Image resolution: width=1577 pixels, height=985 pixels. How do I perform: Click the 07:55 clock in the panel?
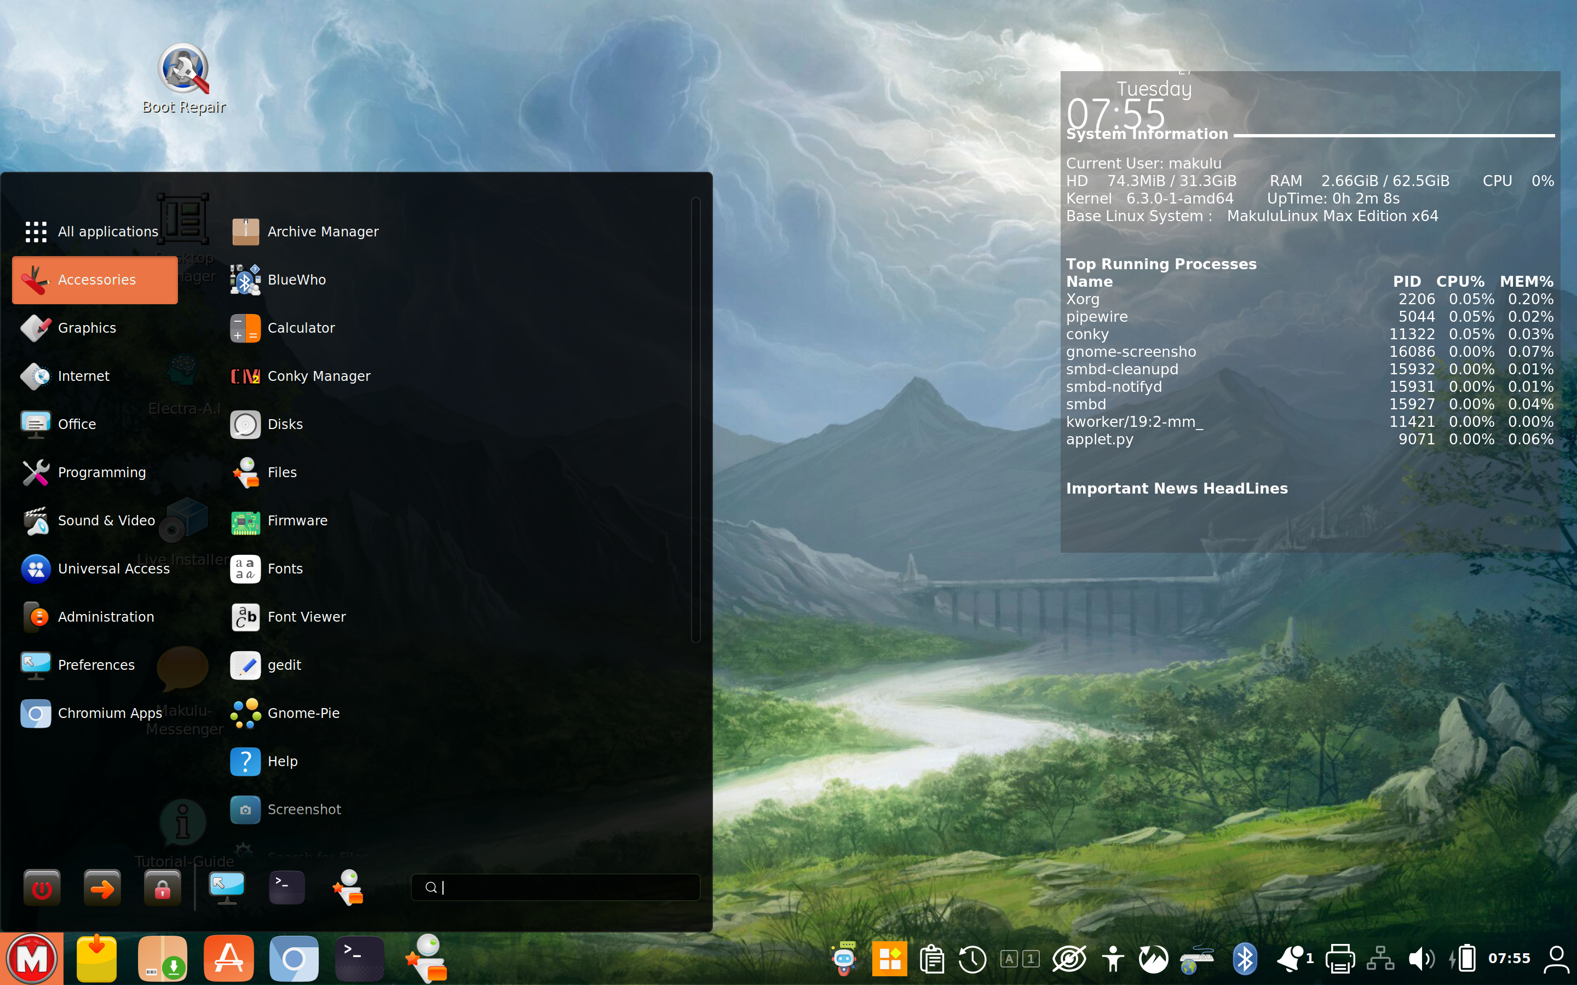[x=1509, y=958]
